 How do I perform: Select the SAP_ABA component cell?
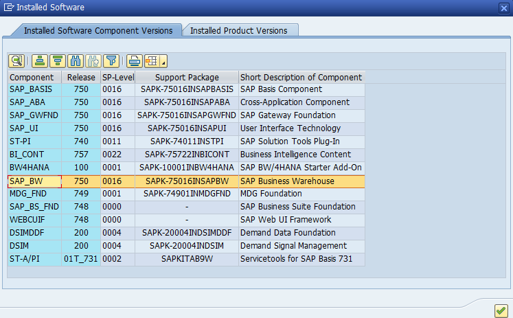34,102
